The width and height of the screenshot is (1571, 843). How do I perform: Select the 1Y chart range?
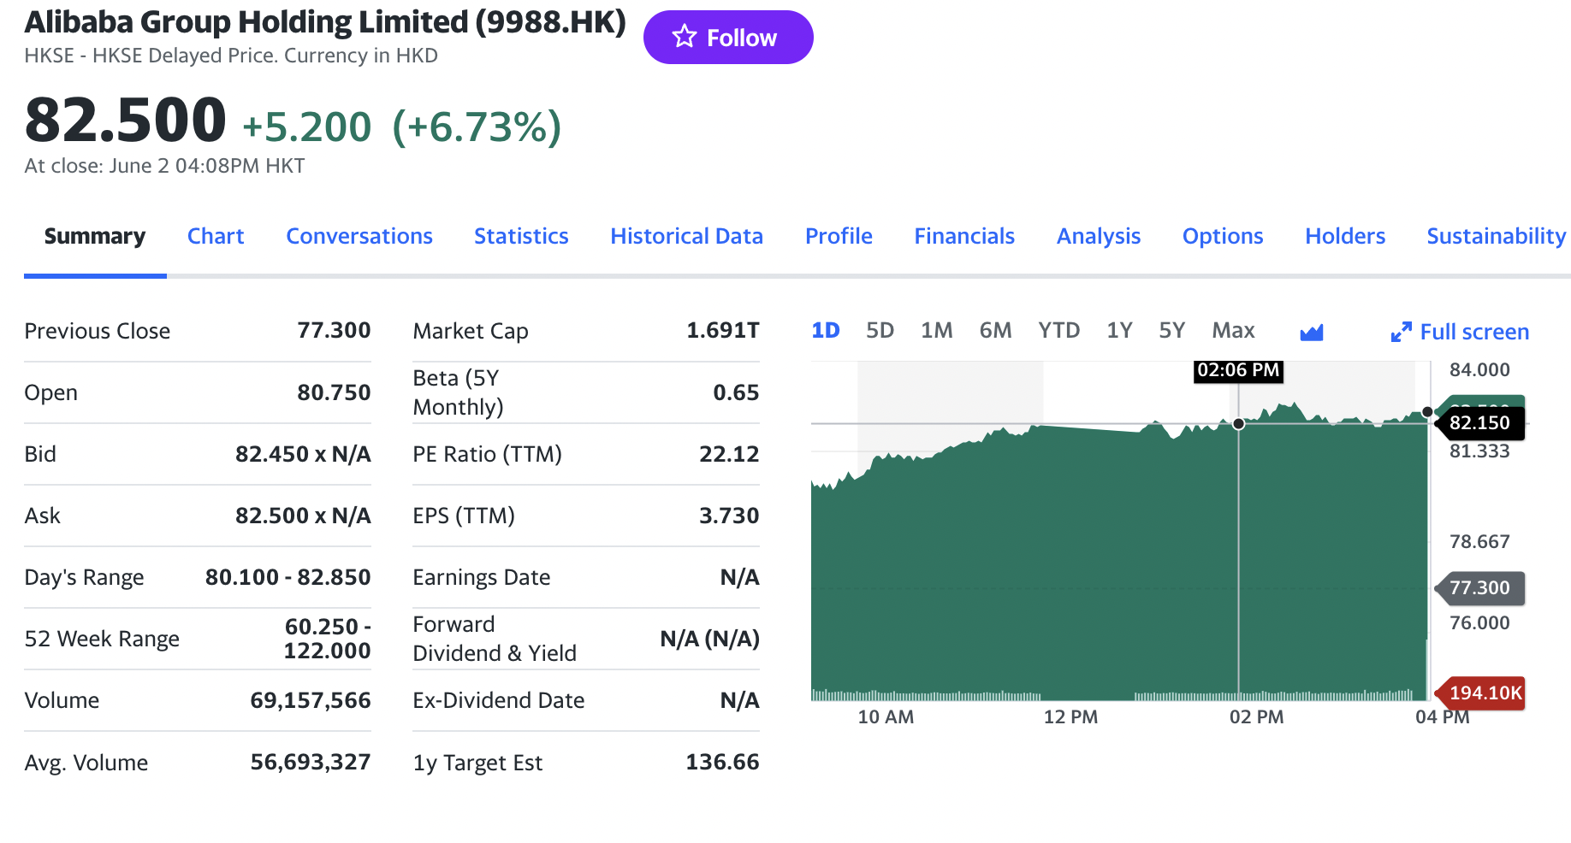pos(1119,330)
